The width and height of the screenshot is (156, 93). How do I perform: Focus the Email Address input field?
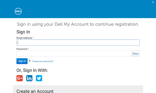click(x=78, y=43)
